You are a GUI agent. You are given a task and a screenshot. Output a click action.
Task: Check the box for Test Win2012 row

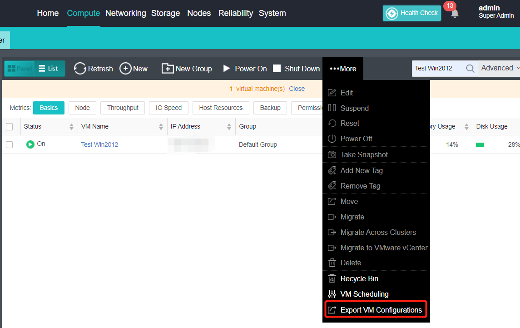coord(9,144)
